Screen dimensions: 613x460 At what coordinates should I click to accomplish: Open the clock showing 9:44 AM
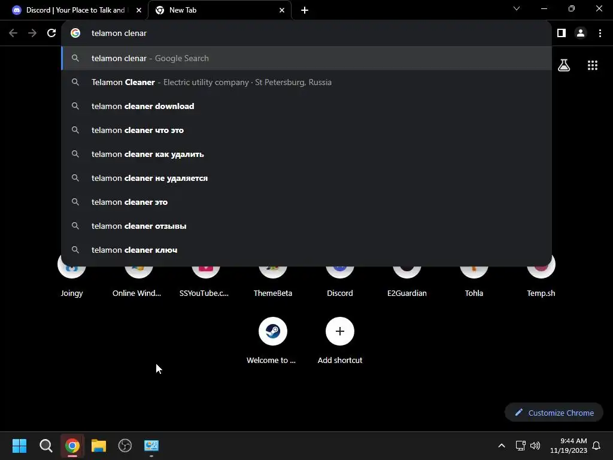569,446
